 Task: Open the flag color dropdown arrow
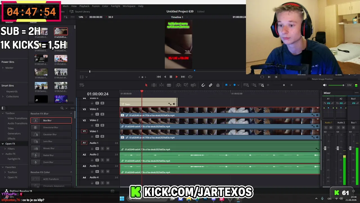pos(230,85)
